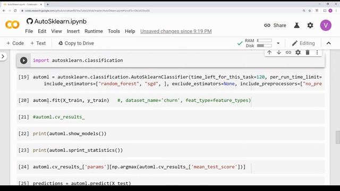Open the Edit menu
This screenshot has height=191, width=340.
click(42, 31)
